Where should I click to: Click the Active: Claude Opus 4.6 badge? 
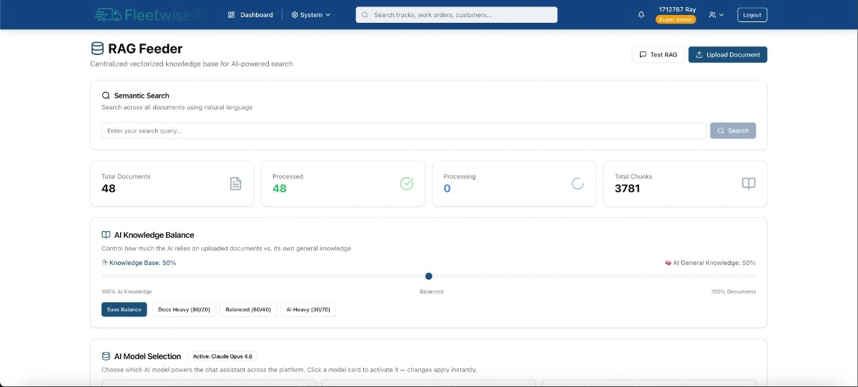(x=222, y=356)
